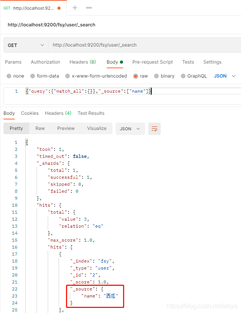Viewport: 241px width, 313px height.
Task: Open the tab options ellipsis menu
Action: 89,8
